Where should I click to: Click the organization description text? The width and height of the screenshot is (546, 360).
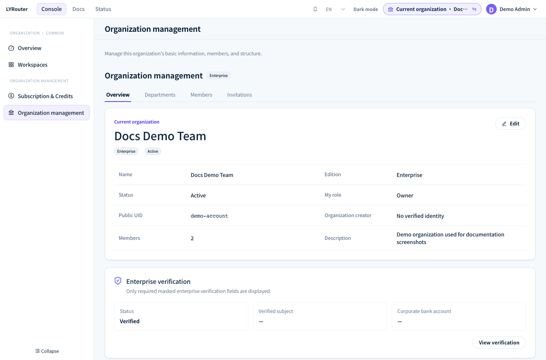[450, 238]
